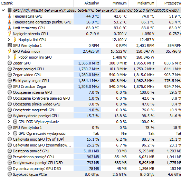This screenshot has height=182, width=181.
Task: Select the Zegar pamięci GPU row
Action: 94,69
